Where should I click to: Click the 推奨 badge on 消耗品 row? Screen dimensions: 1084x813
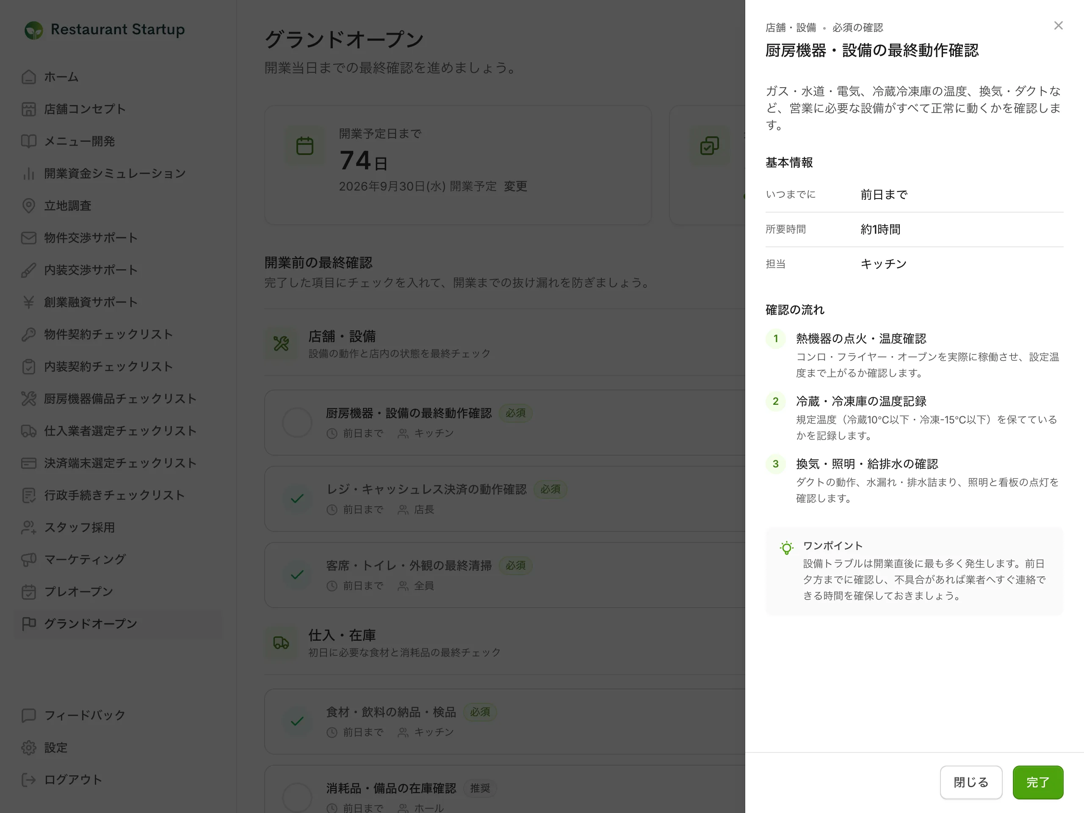coord(480,788)
